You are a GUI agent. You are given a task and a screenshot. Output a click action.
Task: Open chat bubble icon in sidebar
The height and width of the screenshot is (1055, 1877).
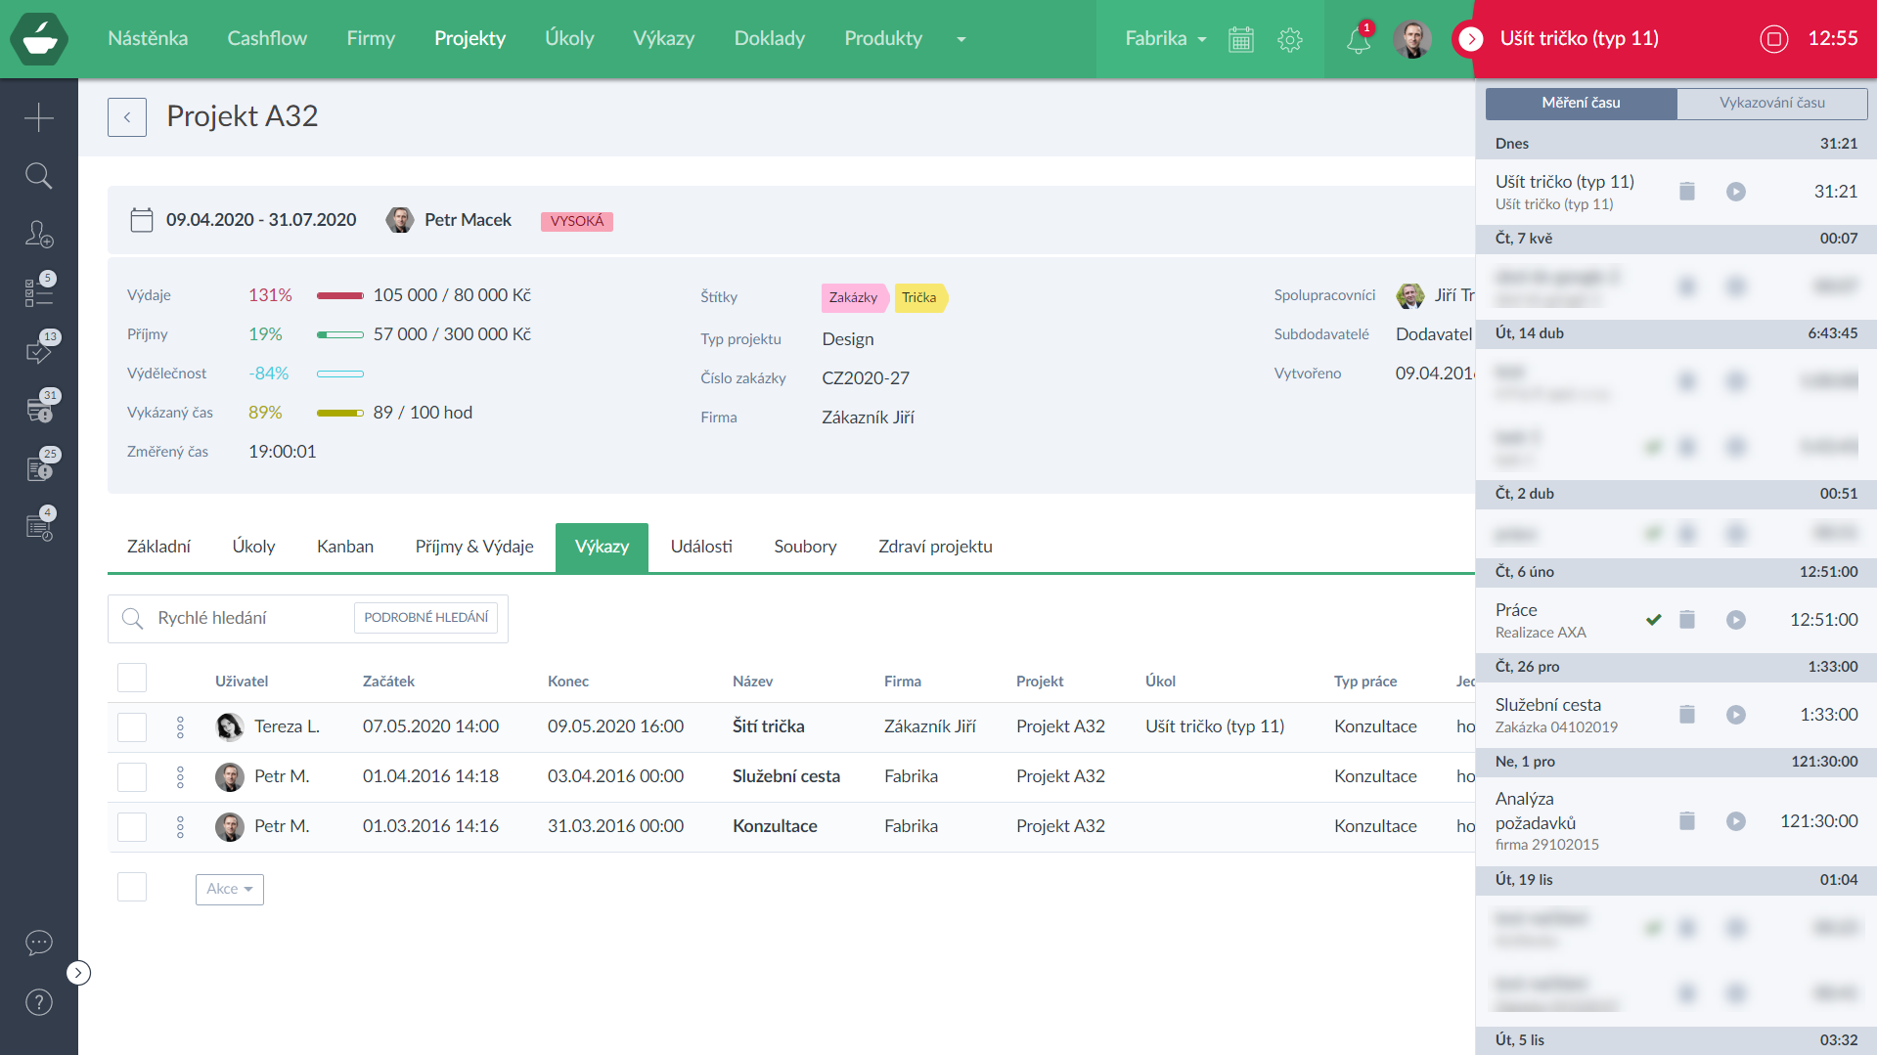(38, 943)
